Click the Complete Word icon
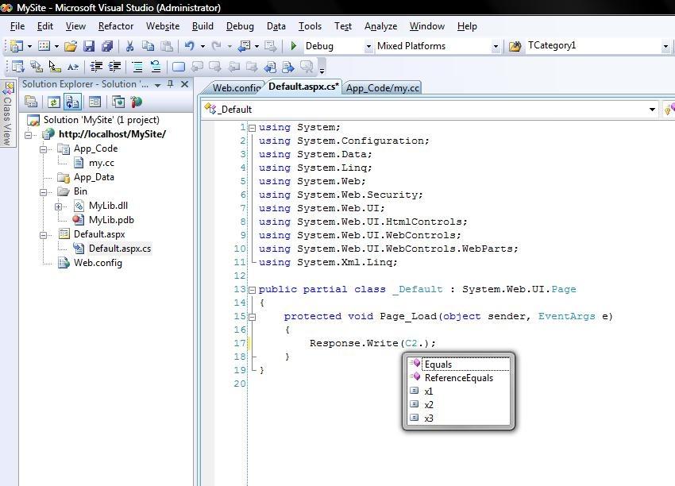This screenshot has height=486, width=675. click(x=73, y=67)
